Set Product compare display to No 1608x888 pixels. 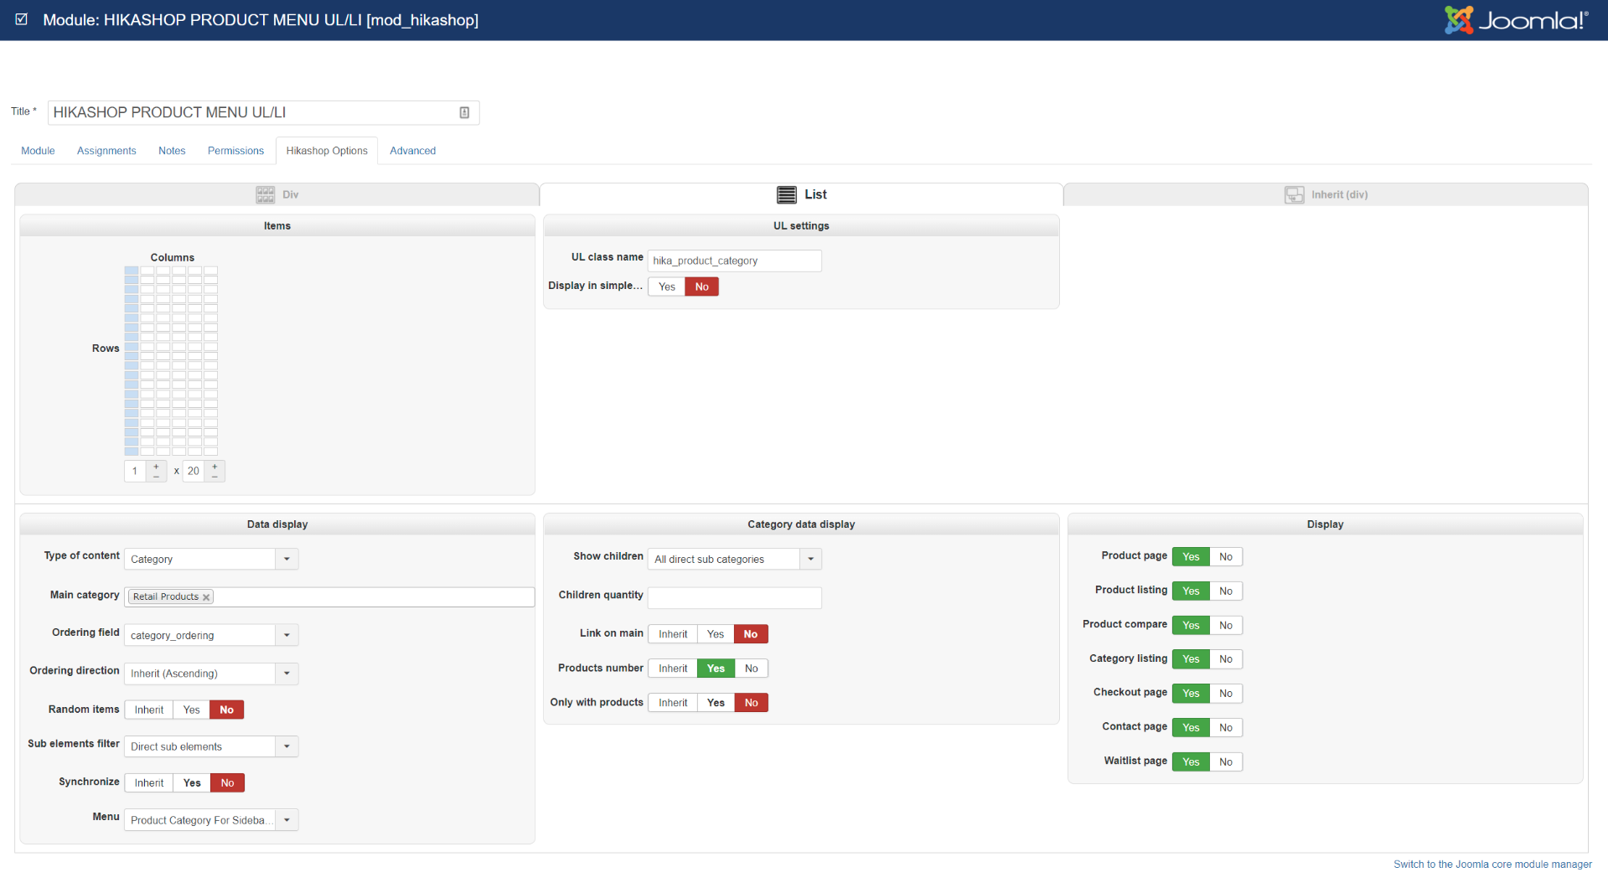coord(1225,625)
